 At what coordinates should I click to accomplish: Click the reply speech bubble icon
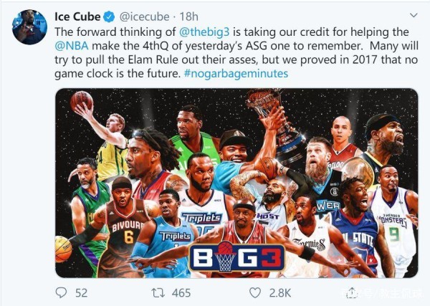61,292
